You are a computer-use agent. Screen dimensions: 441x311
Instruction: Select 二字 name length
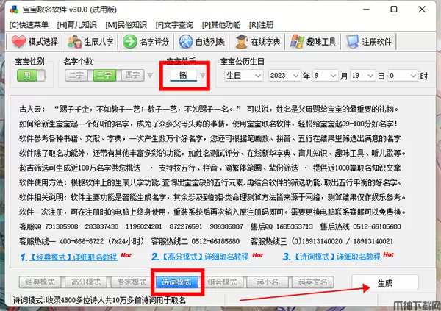click(76, 76)
